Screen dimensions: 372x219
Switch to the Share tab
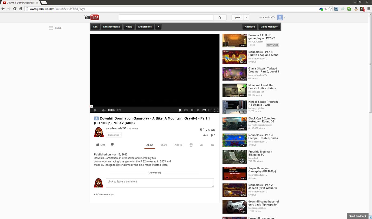click(x=164, y=145)
